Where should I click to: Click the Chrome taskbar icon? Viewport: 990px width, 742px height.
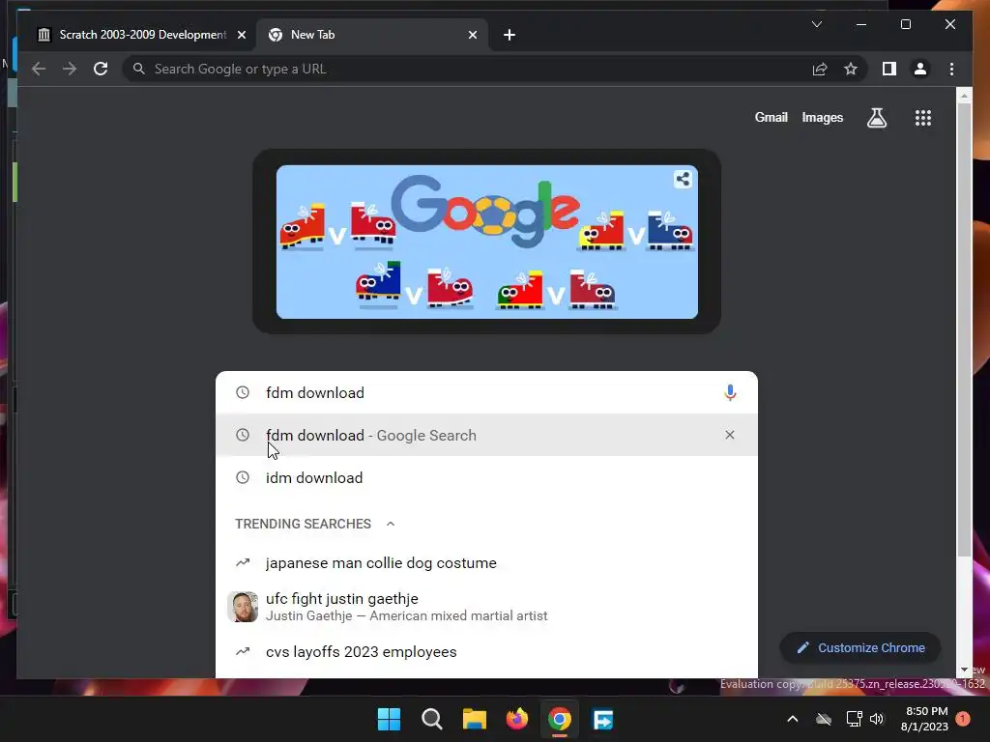[x=560, y=719]
